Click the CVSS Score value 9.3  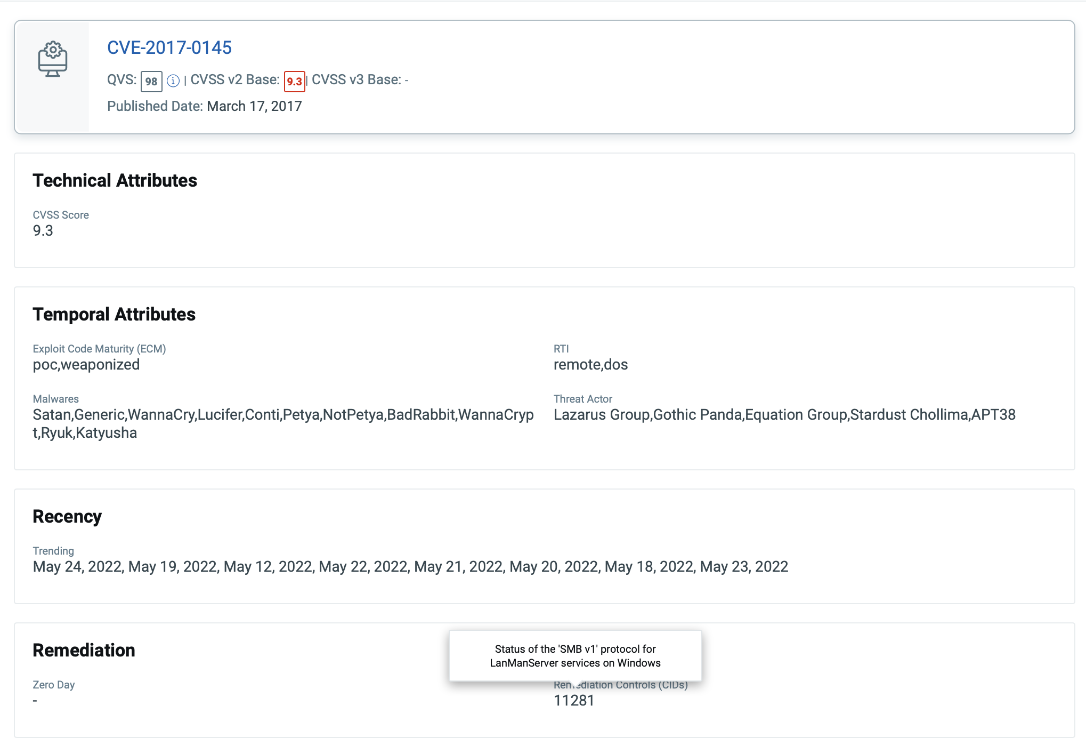point(43,230)
